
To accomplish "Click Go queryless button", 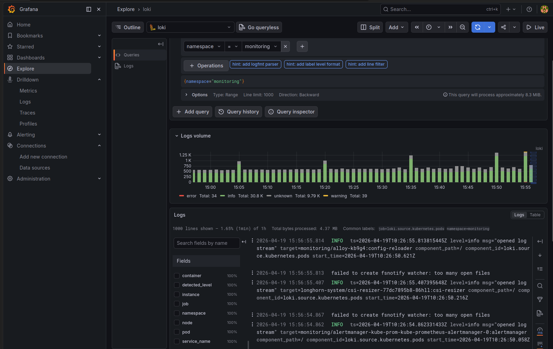I will coord(259,27).
